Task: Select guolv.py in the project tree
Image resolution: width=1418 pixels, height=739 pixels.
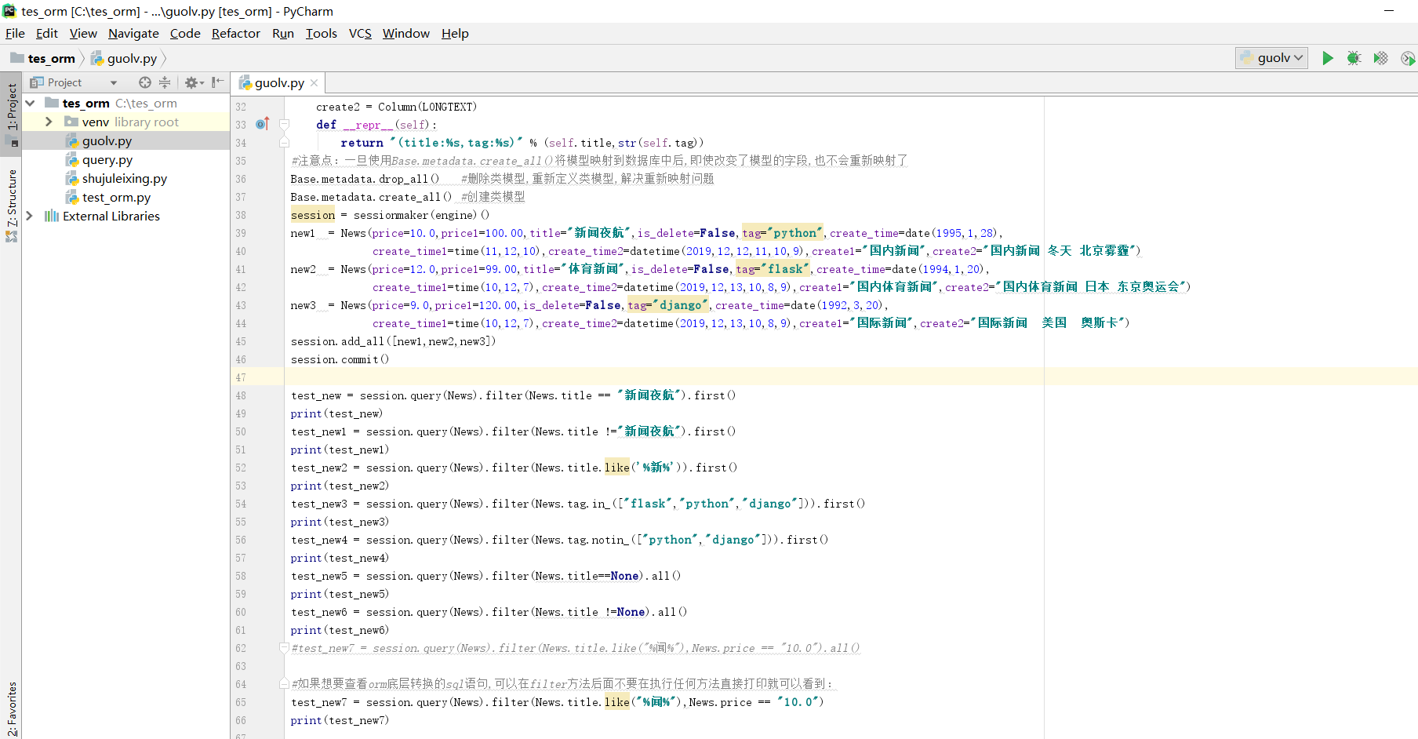Action: tap(107, 141)
